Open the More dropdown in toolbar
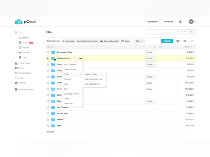 [x=140, y=41]
